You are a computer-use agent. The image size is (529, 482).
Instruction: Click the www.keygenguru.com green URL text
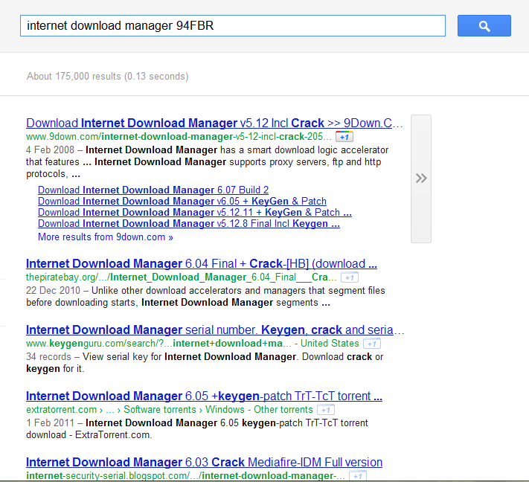158,344
